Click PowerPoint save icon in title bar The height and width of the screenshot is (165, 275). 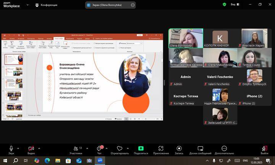coord(5,35)
